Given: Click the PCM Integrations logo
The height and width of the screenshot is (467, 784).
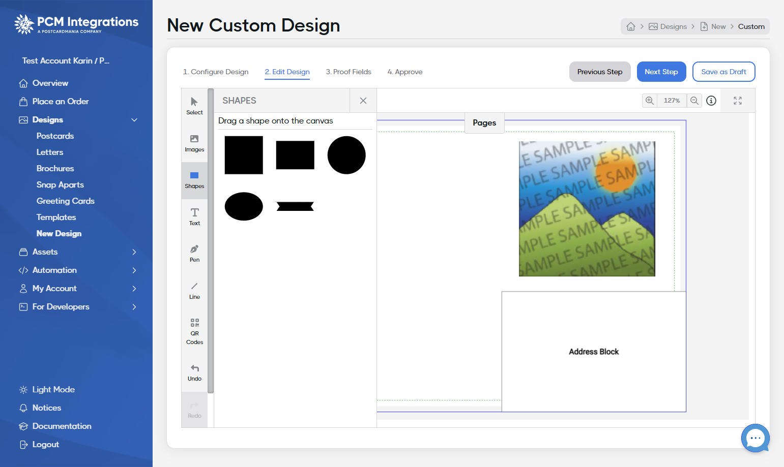Looking at the screenshot, I should [x=76, y=24].
